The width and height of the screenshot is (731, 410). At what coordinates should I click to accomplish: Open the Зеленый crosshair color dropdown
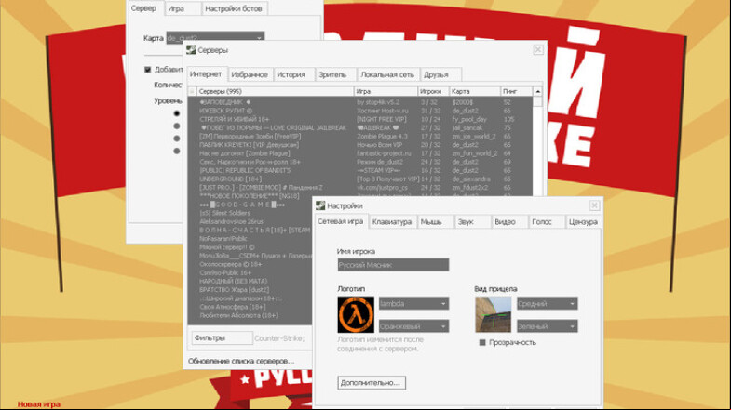click(548, 326)
